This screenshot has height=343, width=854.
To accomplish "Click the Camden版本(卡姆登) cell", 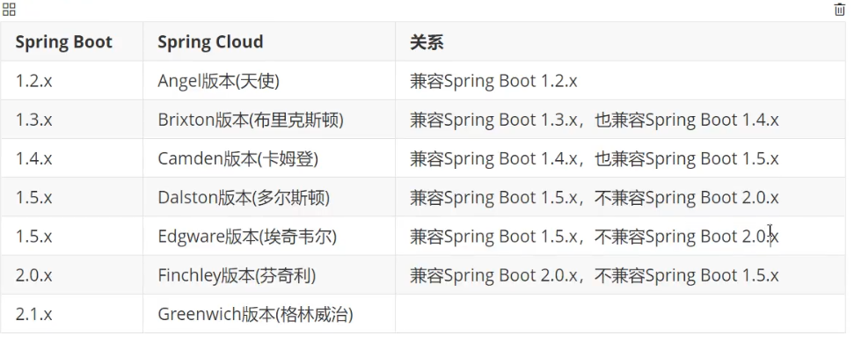I will 269,158.
